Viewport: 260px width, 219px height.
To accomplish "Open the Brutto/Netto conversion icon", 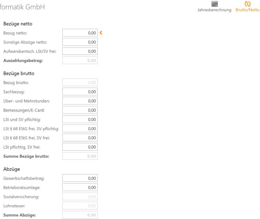I will click(247, 4).
